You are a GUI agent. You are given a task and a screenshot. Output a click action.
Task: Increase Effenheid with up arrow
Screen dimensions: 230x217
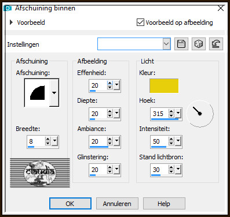click(110, 83)
